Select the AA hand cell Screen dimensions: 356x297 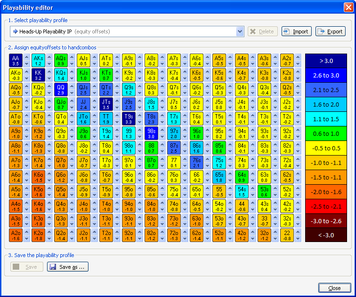pos(16,61)
